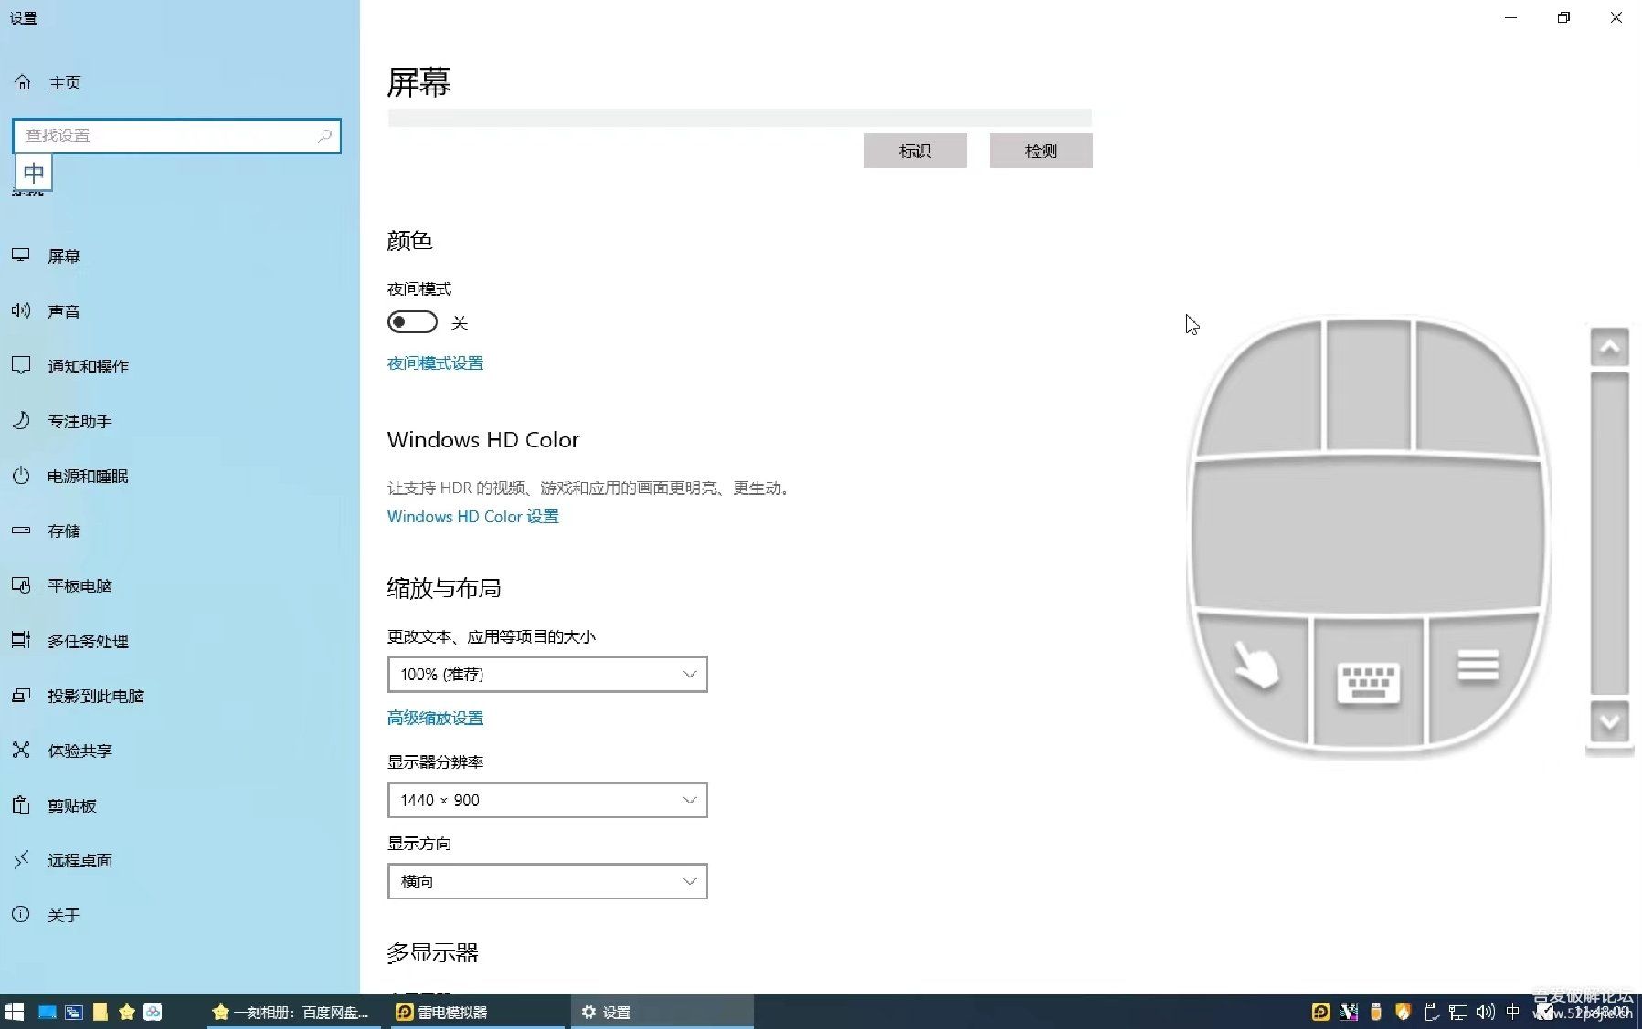Click the volume icon in system tray
1642x1029 pixels.
click(x=1485, y=1012)
